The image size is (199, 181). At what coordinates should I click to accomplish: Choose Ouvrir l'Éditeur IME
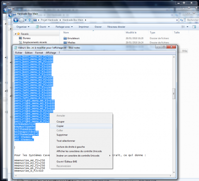coord(81,162)
